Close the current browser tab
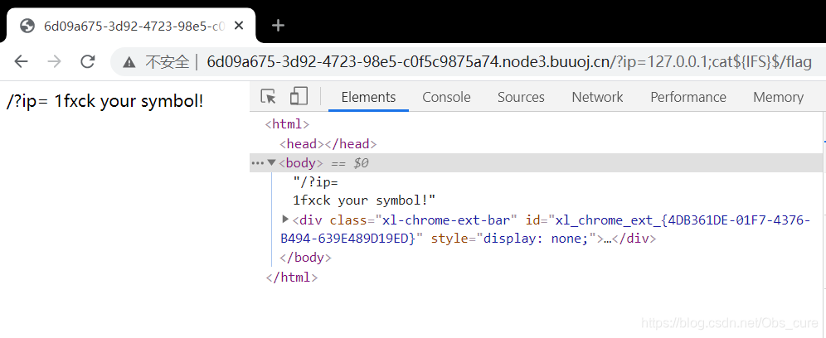This screenshot has width=826, height=338. tap(239, 26)
